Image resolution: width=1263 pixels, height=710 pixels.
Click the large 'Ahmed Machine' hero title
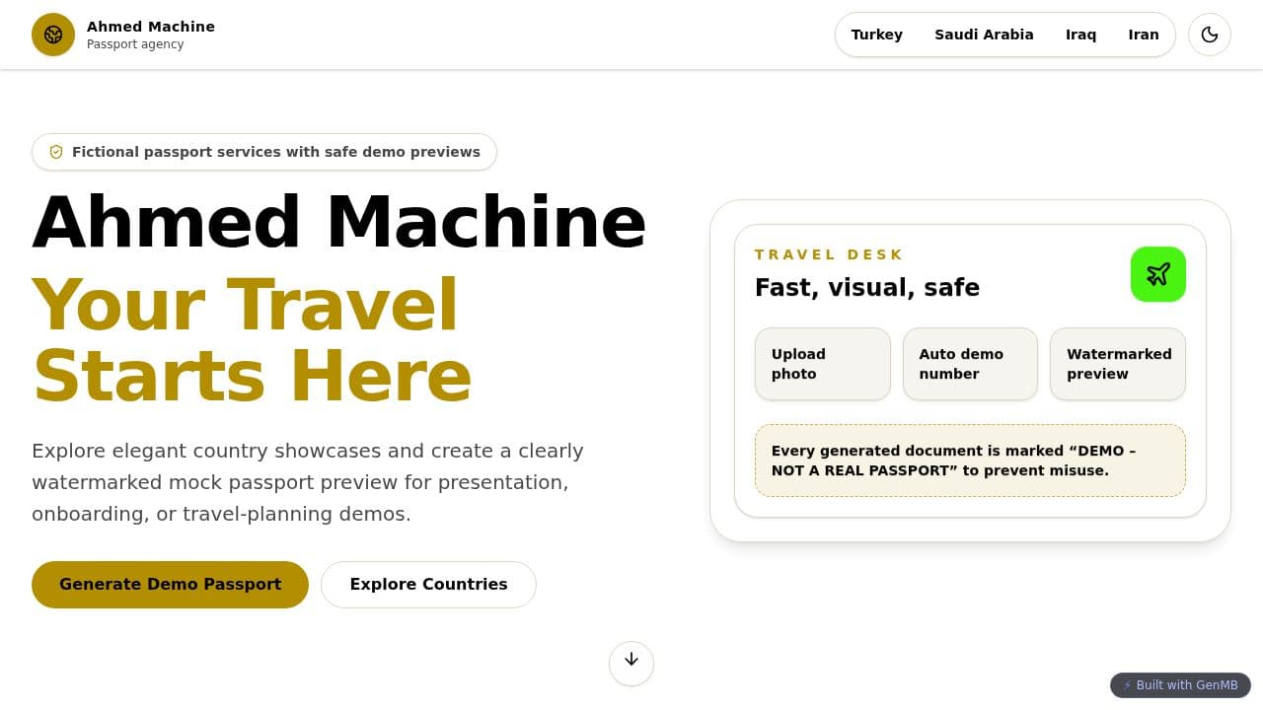click(x=338, y=222)
